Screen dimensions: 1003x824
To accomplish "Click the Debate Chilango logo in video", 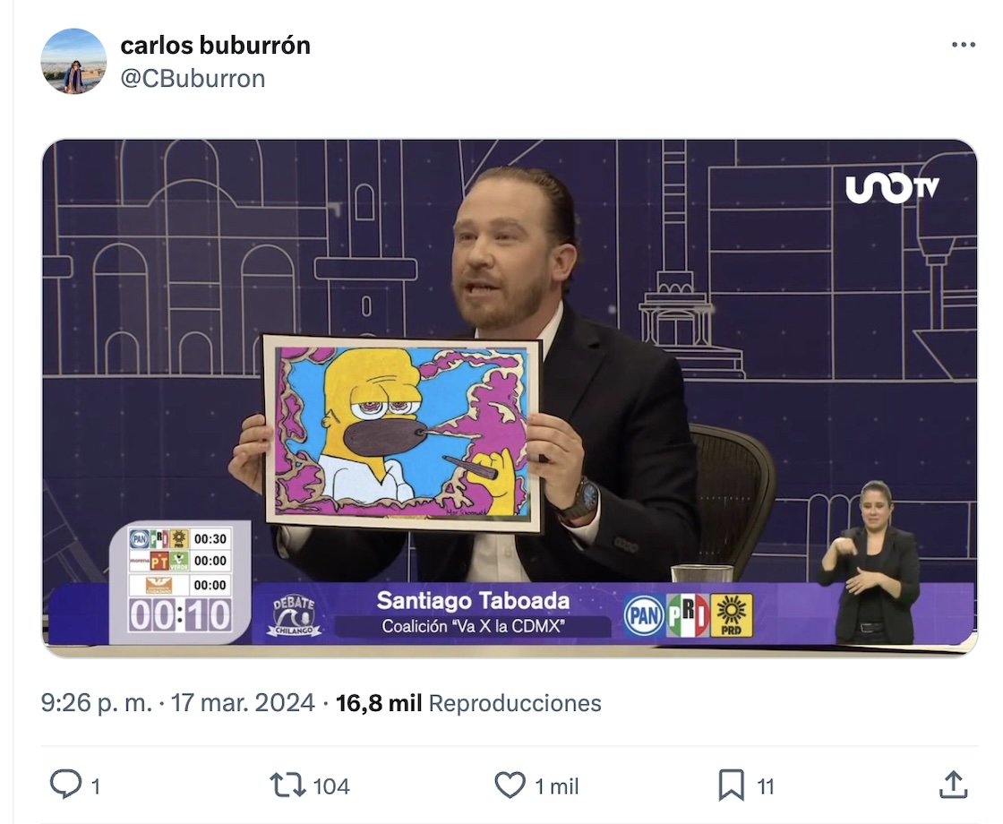I will (294, 614).
